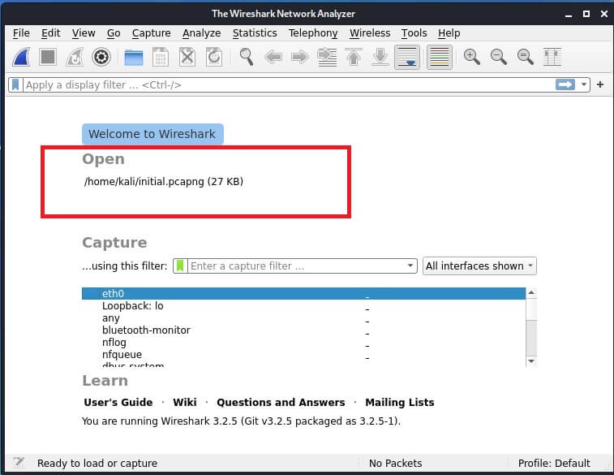
Task: Close this capture file X icon
Action: click(x=187, y=57)
